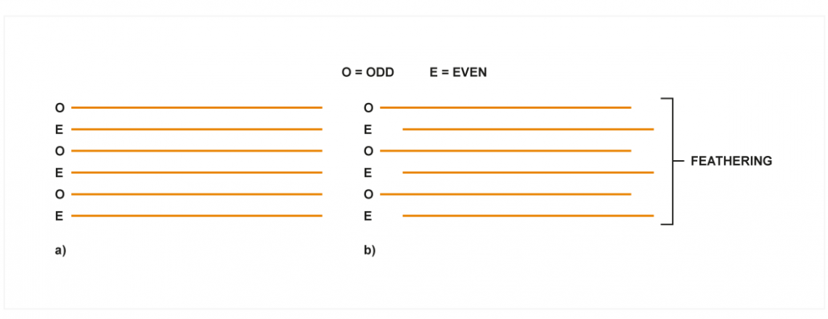Click the "E = EVEN" legend text

click(x=458, y=72)
